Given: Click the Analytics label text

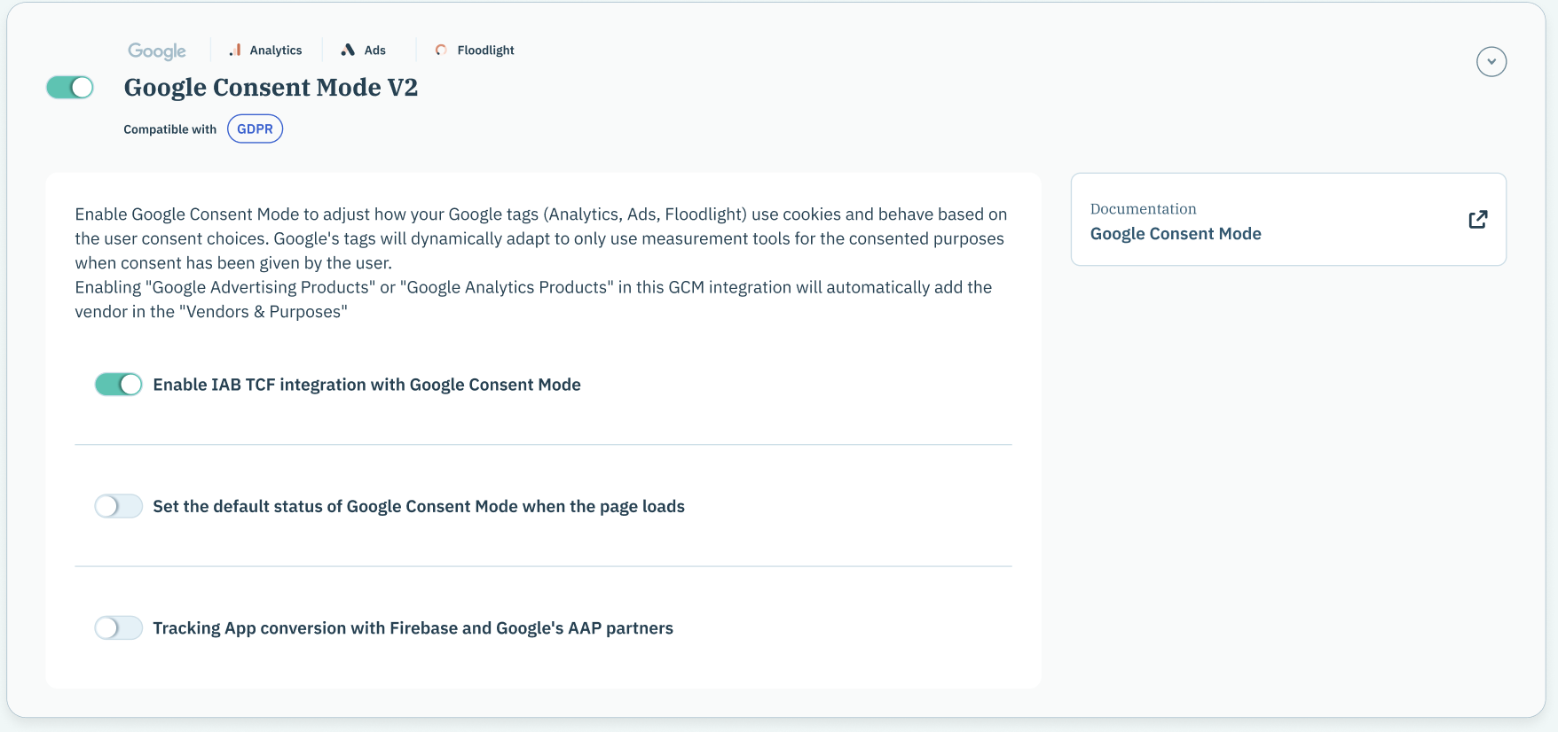Looking at the screenshot, I should 276,51.
